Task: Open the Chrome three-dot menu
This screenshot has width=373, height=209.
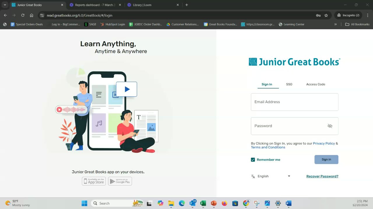Action: pyautogui.click(x=367, y=15)
